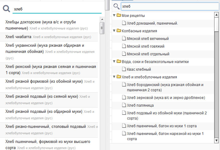Select Хлеб ржано-пшеничный, столовый подовый result
Viewport: 220px width, 150px height.
point(45,126)
